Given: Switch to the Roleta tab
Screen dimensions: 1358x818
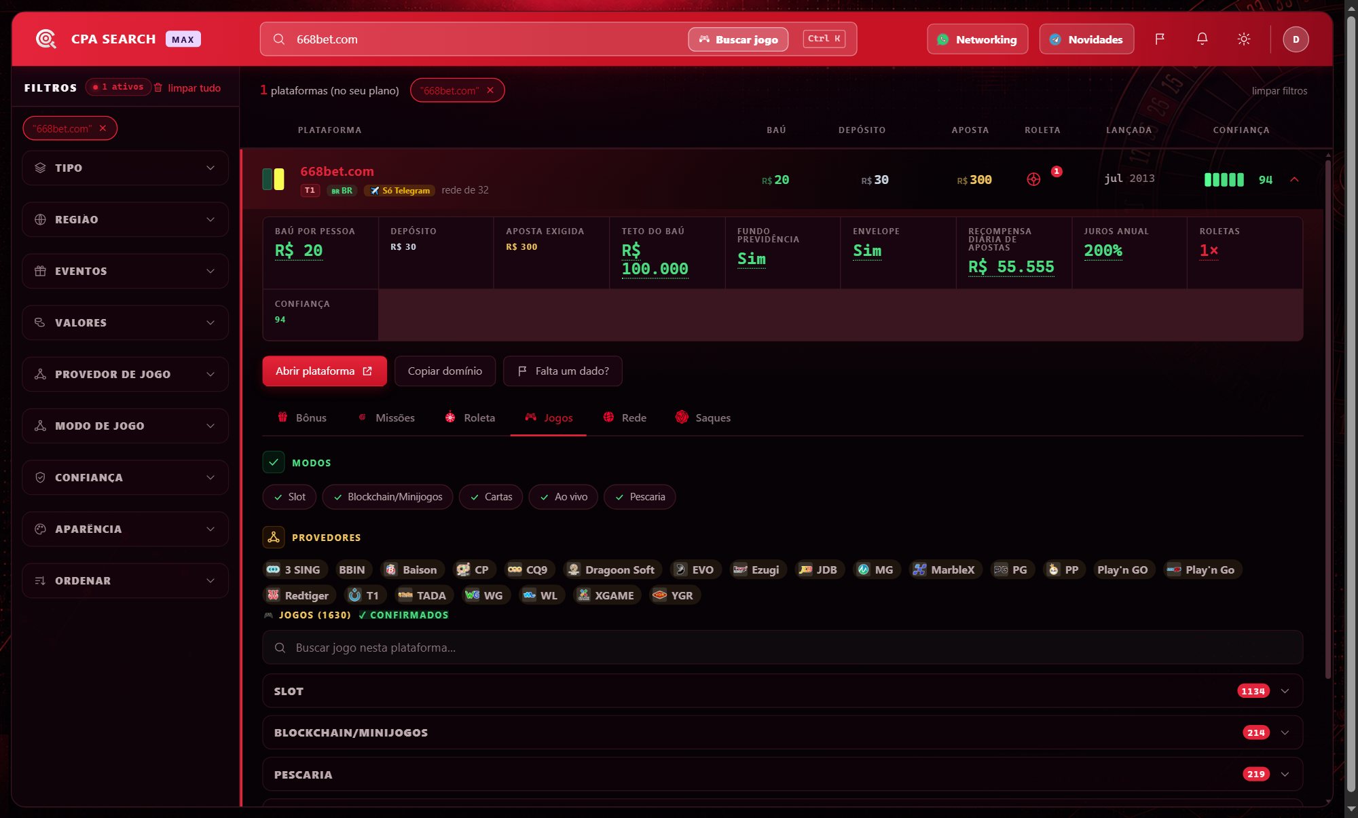Looking at the screenshot, I should 470,417.
